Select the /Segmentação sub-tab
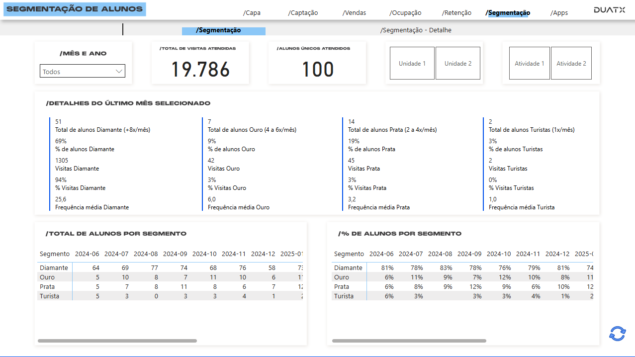Viewport: 635px width, 357px height. point(223,30)
